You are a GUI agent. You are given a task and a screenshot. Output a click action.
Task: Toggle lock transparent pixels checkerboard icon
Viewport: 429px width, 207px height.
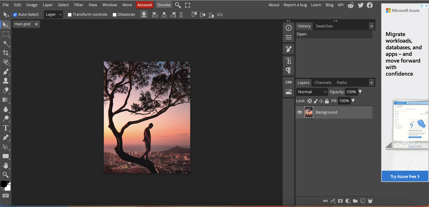310,101
